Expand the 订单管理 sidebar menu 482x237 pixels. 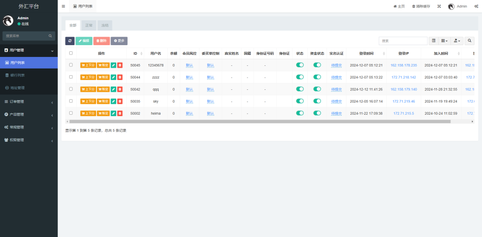(28, 102)
